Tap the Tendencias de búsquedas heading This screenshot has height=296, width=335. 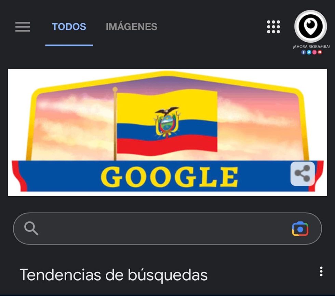point(113,275)
